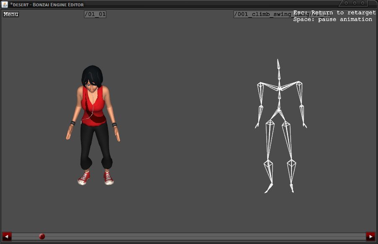
Task: Click the Bonzai Engine Editor title bar text
Action: [47, 5]
